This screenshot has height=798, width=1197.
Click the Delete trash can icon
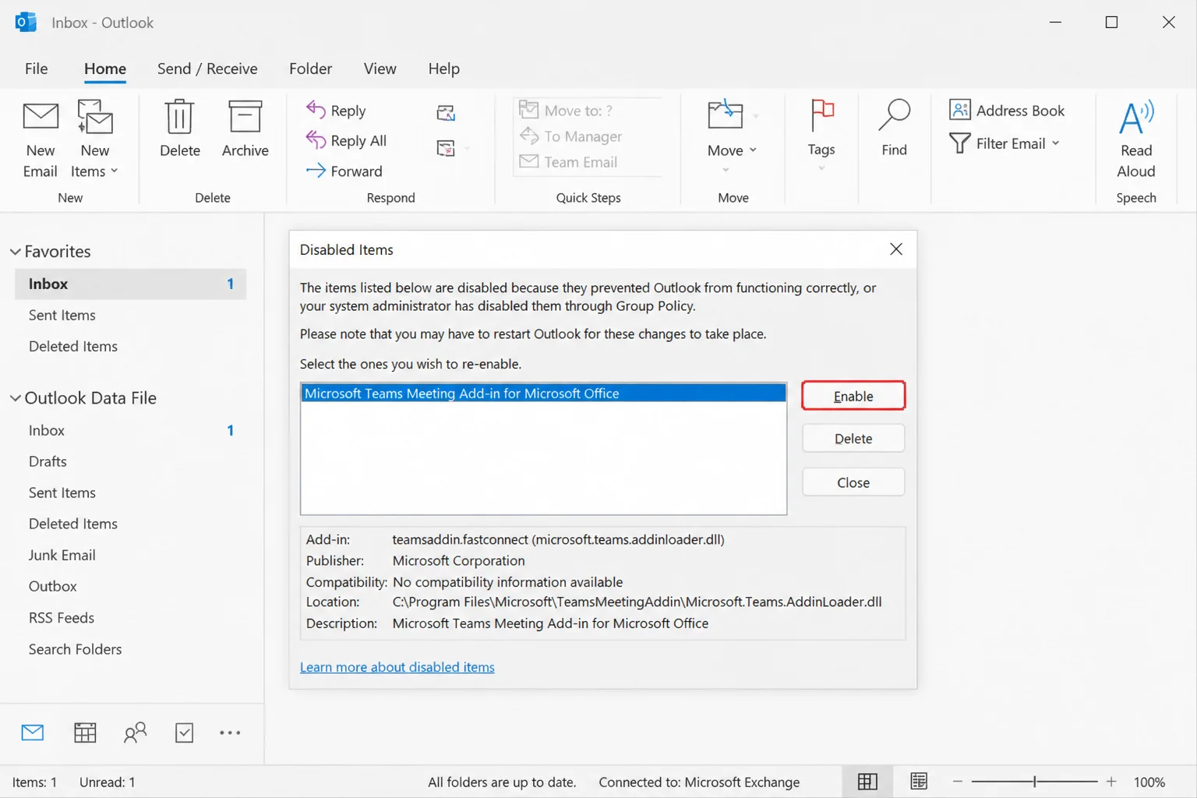coord(179,117)
